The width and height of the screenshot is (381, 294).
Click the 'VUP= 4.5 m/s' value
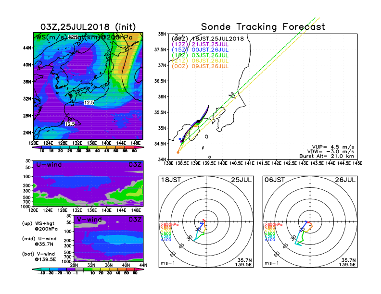(x=333, y=147)
